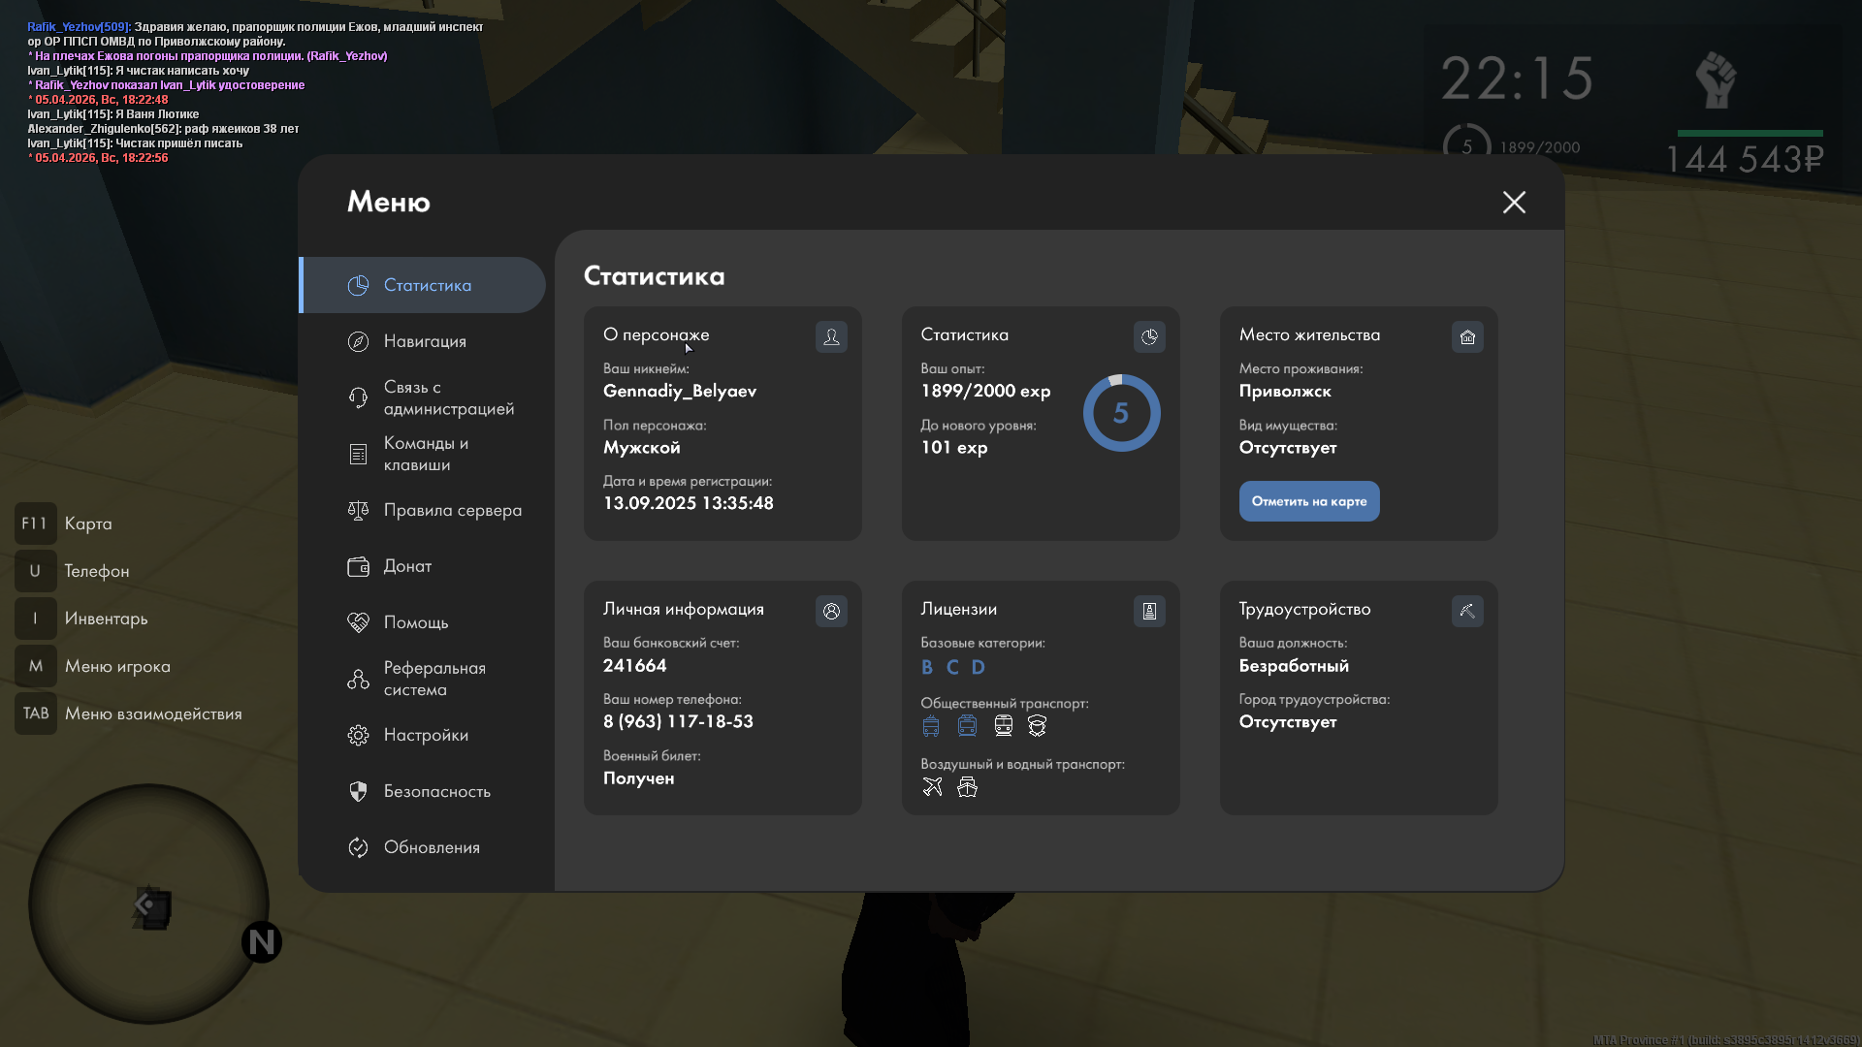
Task: Close the Меню window with X
Action: (x=1514, y=202)
